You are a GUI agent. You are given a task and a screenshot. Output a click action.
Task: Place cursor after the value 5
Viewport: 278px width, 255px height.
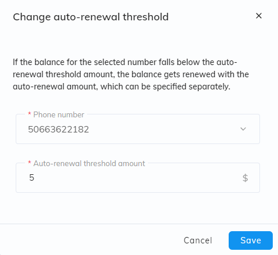click(35, 178)
